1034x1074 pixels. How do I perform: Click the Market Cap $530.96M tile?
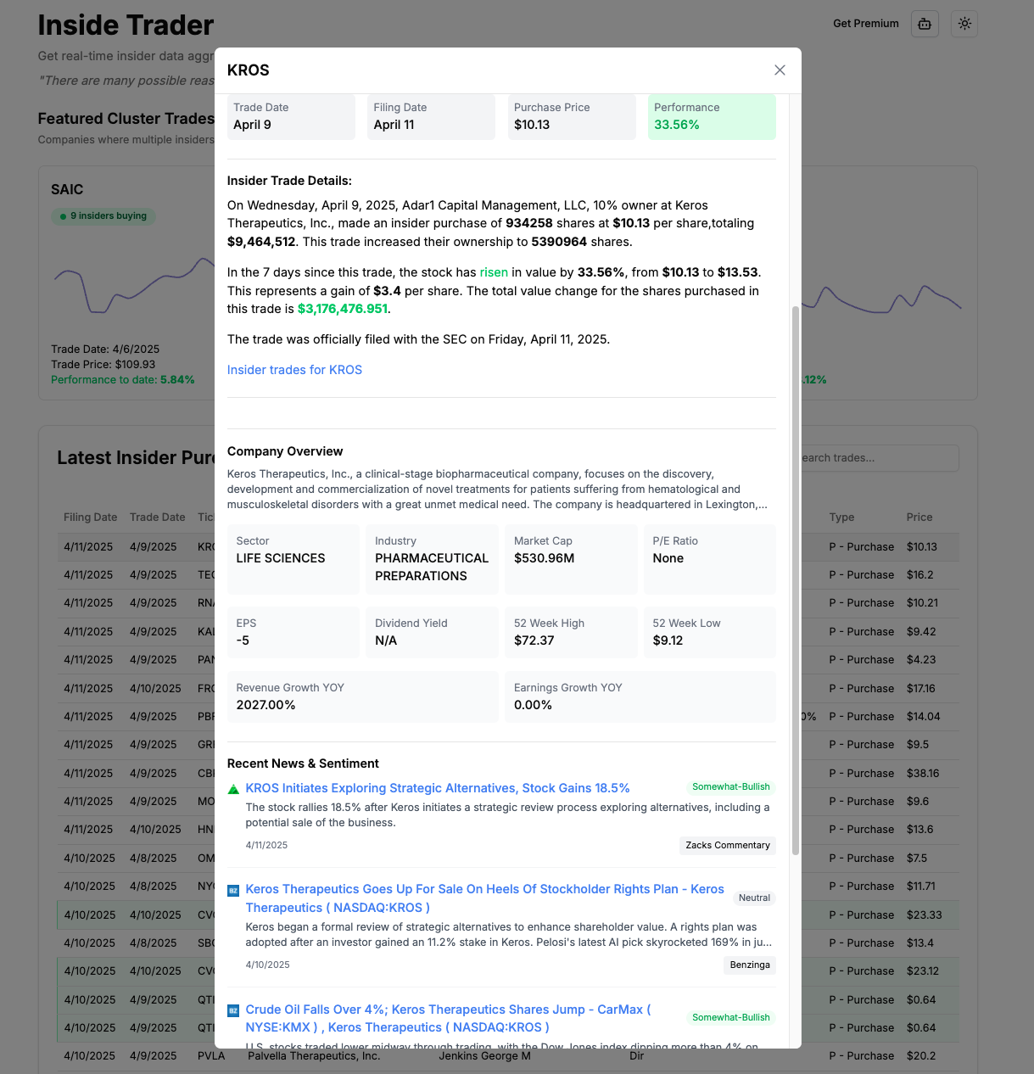571,559
